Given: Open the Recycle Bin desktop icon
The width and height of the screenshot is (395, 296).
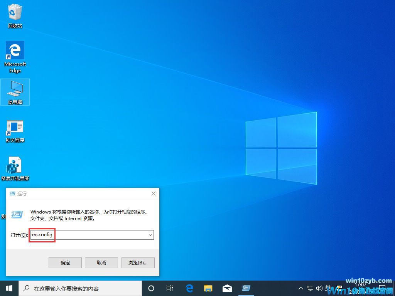Looking at the screenshot, I should click(x=15, y=15).
